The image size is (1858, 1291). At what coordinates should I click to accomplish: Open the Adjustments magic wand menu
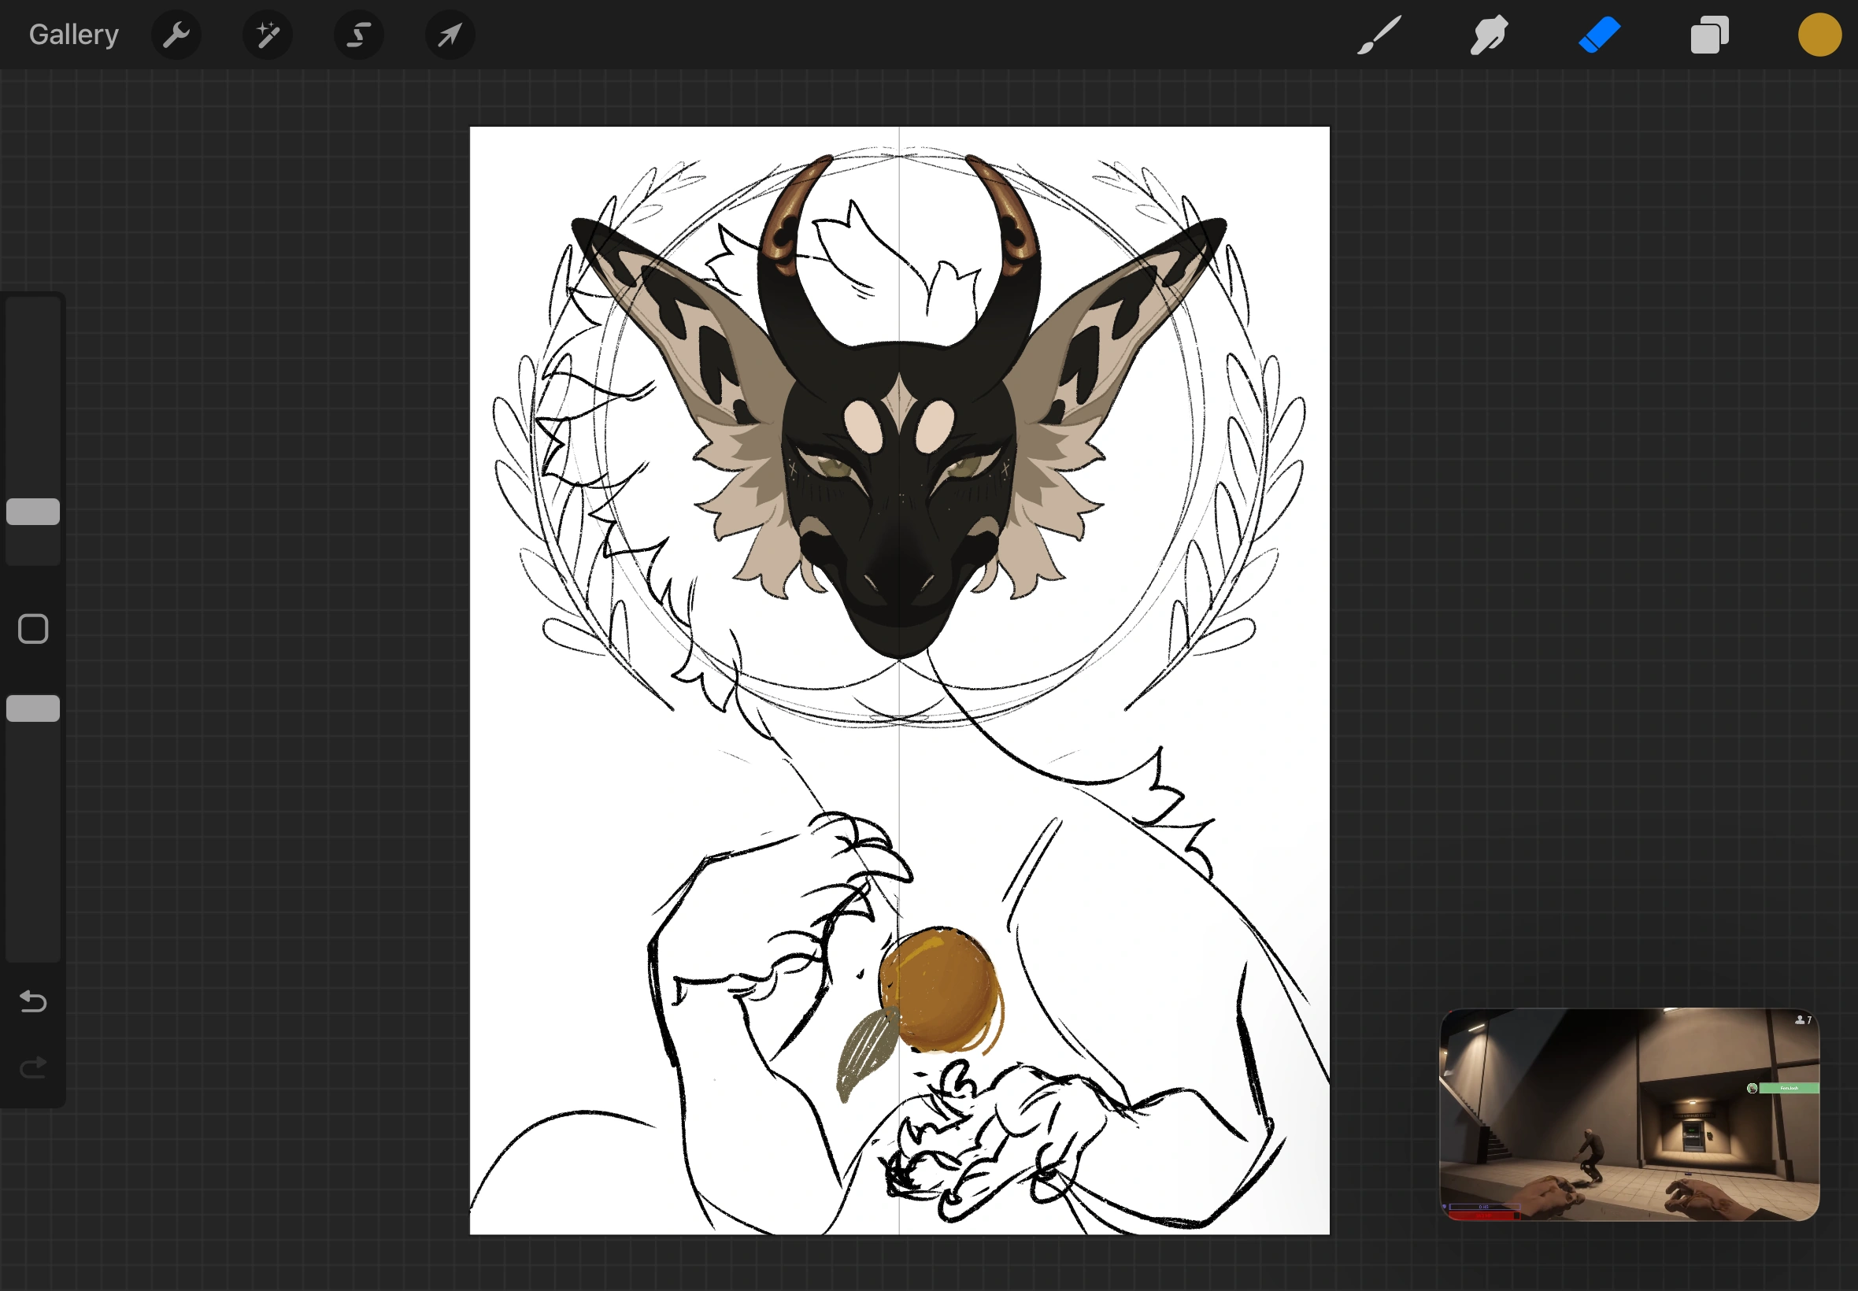pos(268,35)
